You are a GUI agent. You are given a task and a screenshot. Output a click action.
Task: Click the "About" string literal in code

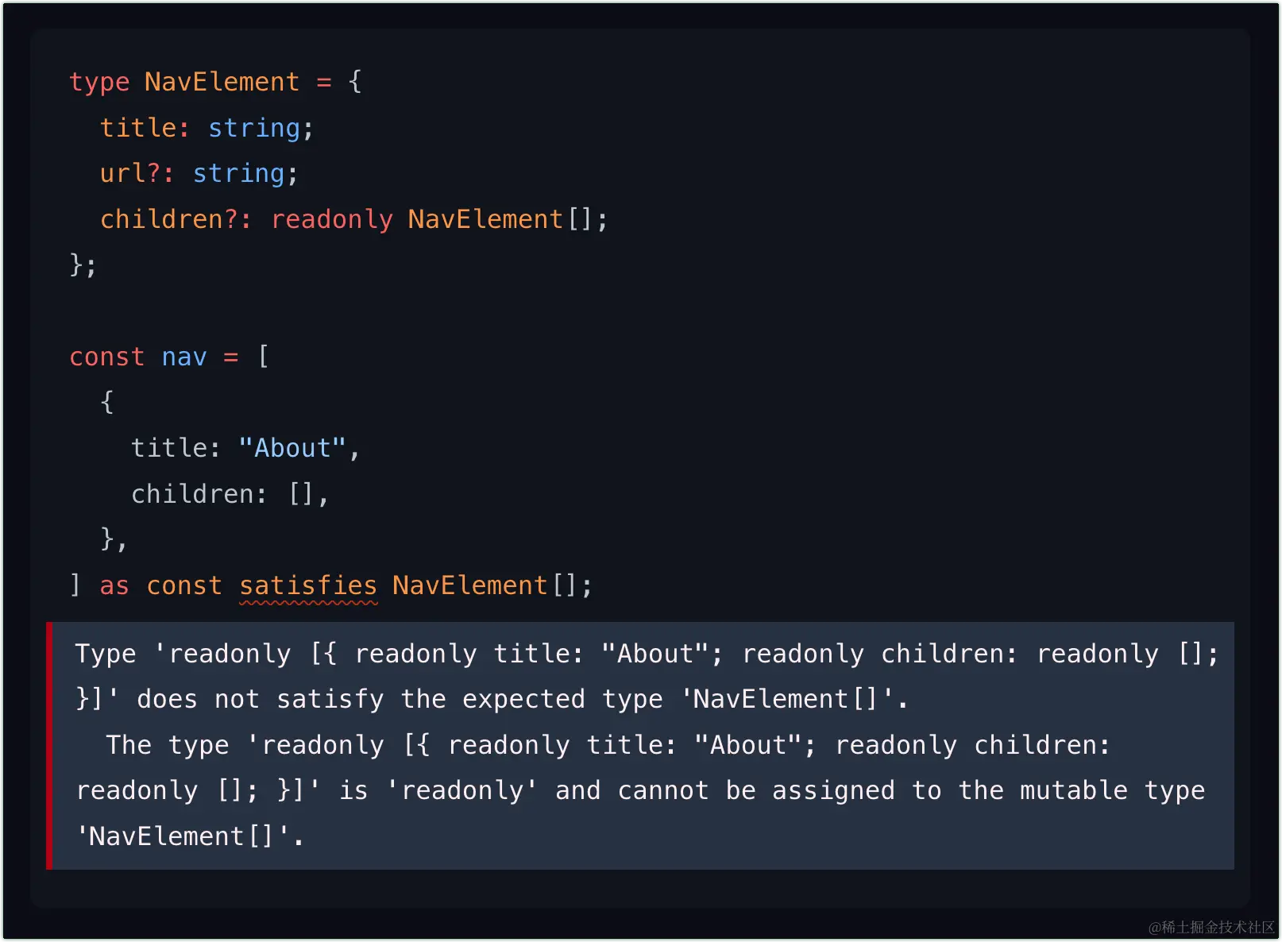coord(292,448)
